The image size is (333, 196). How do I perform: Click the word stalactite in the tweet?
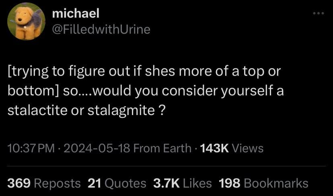[x=36, y=109]
